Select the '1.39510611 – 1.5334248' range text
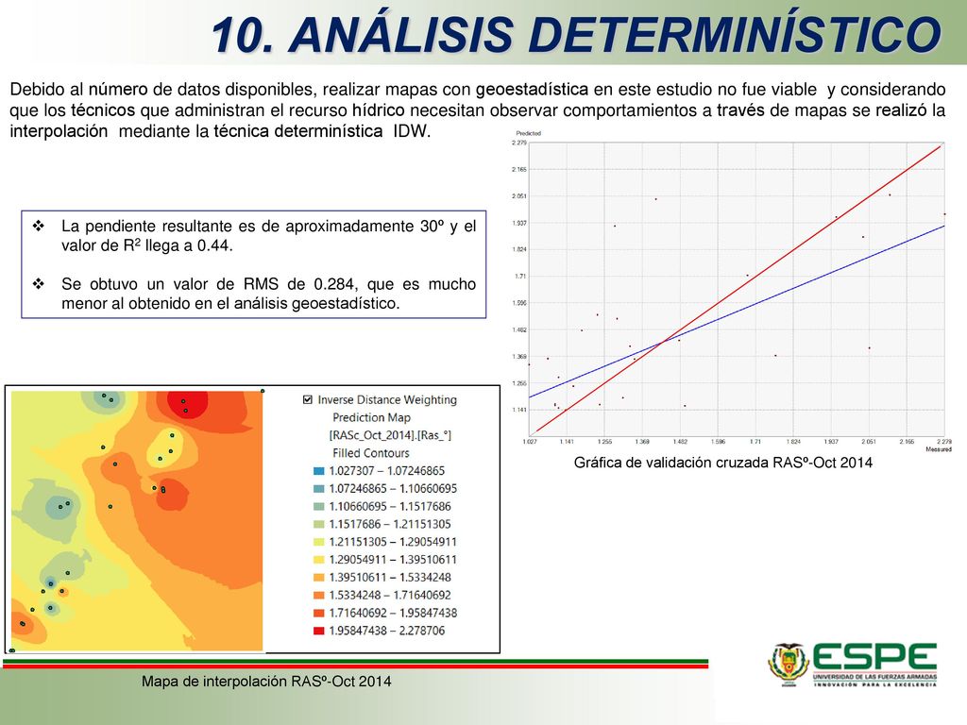Screen dimensions: 967x725 pyautogui.click(x=390, y=578)
